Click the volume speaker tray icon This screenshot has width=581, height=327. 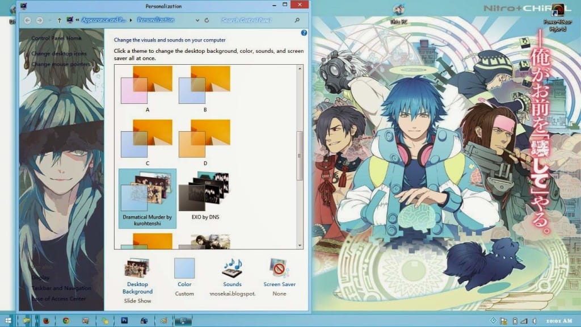(x=534, y=321)
